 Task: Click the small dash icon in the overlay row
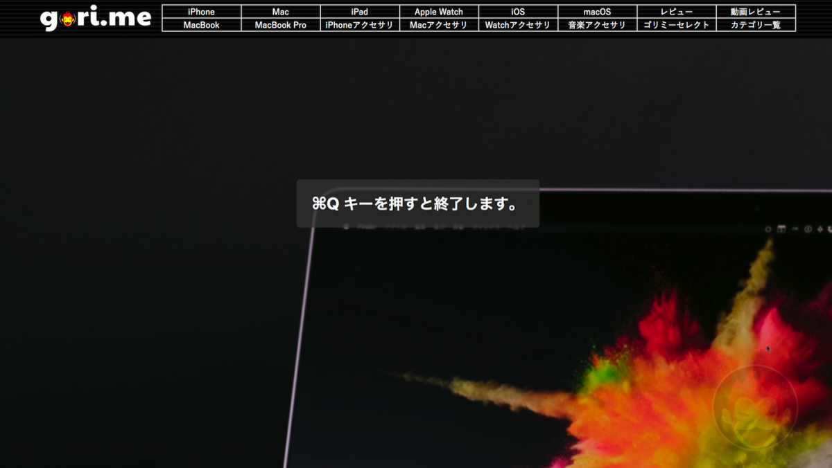tap(795, 228)
